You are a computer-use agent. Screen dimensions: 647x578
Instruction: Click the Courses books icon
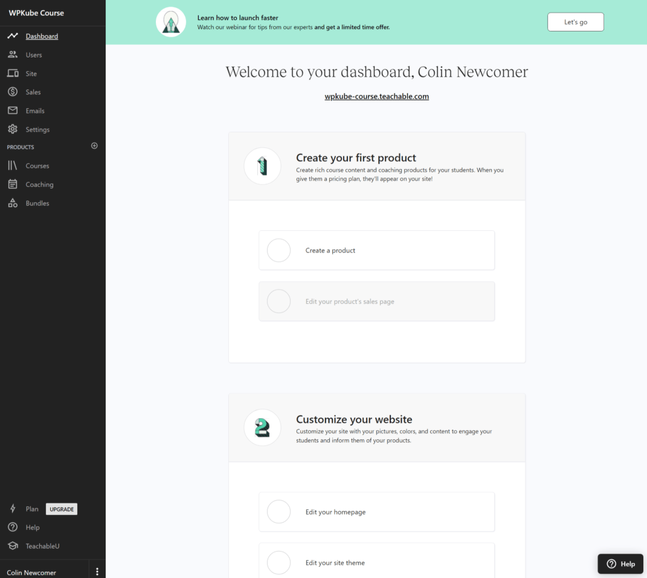coord(13,166)
